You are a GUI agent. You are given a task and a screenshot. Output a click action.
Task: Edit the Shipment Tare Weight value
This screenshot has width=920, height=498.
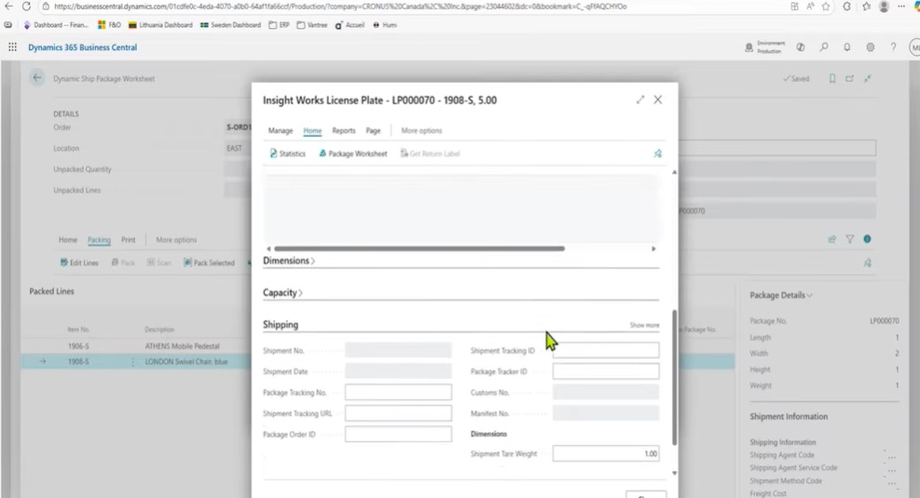coord(606,453)
